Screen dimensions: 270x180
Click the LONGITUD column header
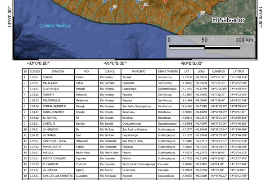pos(219,72)
